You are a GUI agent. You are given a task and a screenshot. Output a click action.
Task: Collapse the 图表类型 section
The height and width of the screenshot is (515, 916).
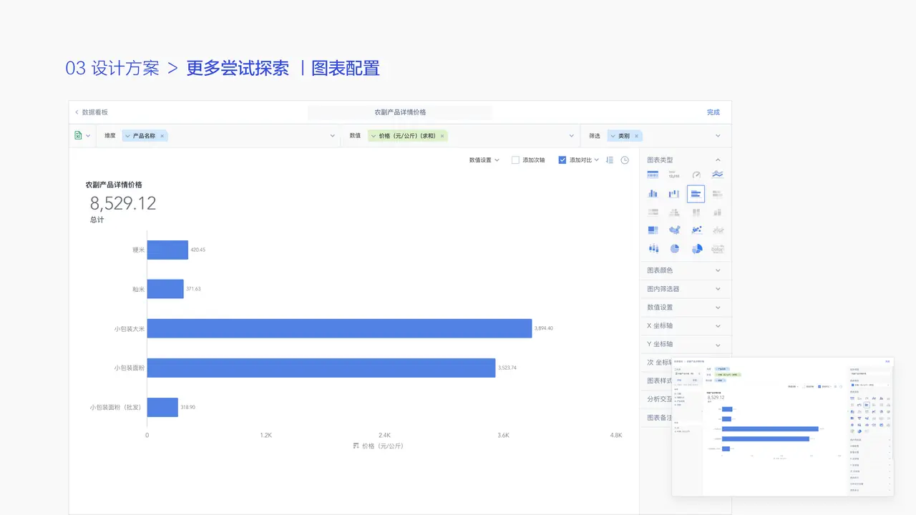pyautogui.click(x=718, y=160)
